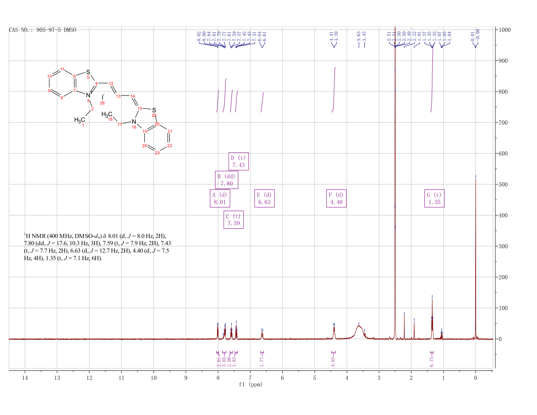
Task: Select the 1H NMR multiplet report text
Action: (98, 247)
